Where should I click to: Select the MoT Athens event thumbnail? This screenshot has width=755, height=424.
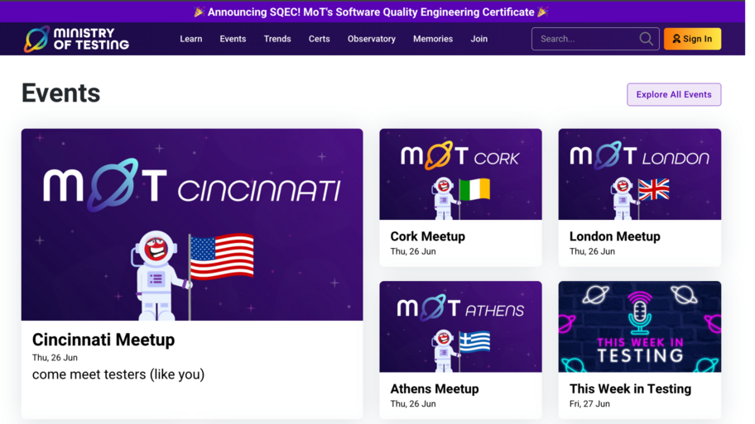click(460, 326)
